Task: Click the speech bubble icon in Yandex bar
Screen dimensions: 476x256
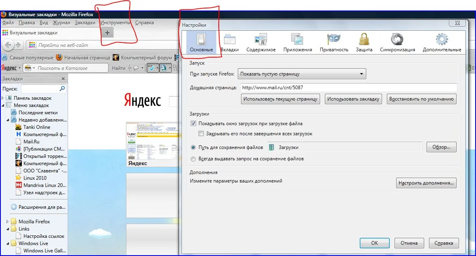Action: click(x=137, y=68)
